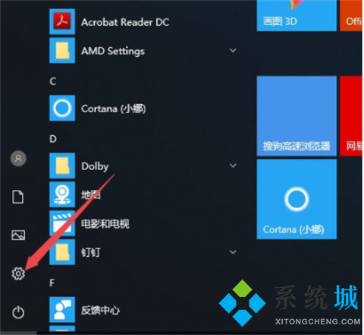Expand the Dolby folder chevron
364x335 pixels.
point(233,166)
